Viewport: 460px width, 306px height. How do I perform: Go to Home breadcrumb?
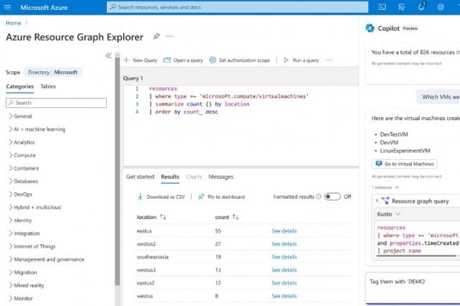pos(13,23)
